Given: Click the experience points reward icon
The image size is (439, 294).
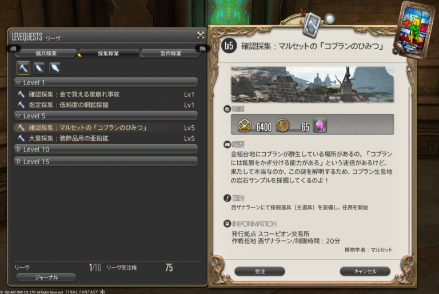Looking at the screenshot, I should coord(245,125).
